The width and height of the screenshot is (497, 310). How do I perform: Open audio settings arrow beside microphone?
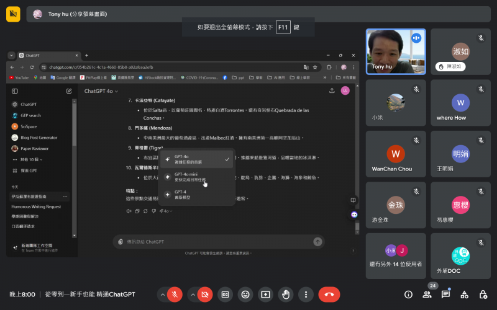162,294
